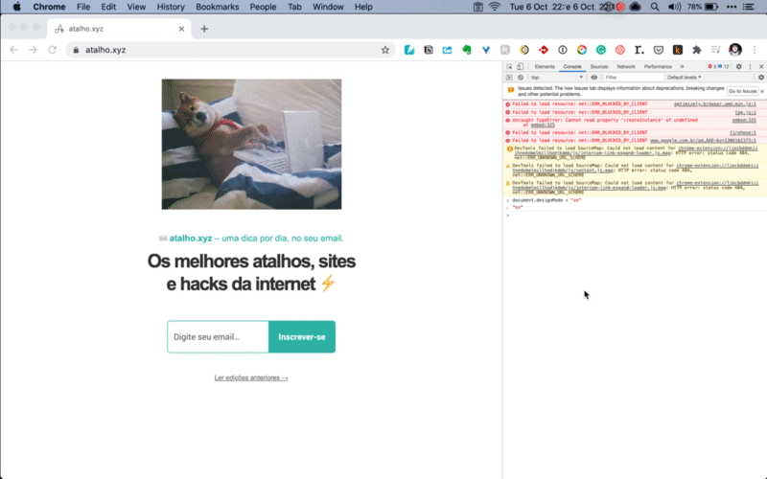
Task: Open the embed:325 source link
Action: click(744, 121)
